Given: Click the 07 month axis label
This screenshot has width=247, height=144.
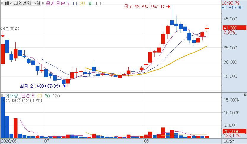Looking at the screenshot, I should click(47, 141).
